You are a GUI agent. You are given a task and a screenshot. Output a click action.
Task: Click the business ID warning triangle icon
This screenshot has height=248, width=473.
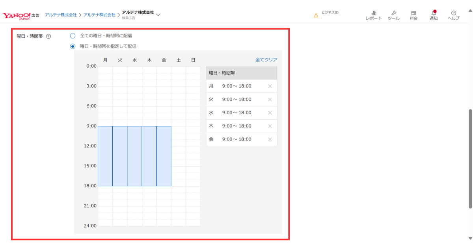coord(316,15)
